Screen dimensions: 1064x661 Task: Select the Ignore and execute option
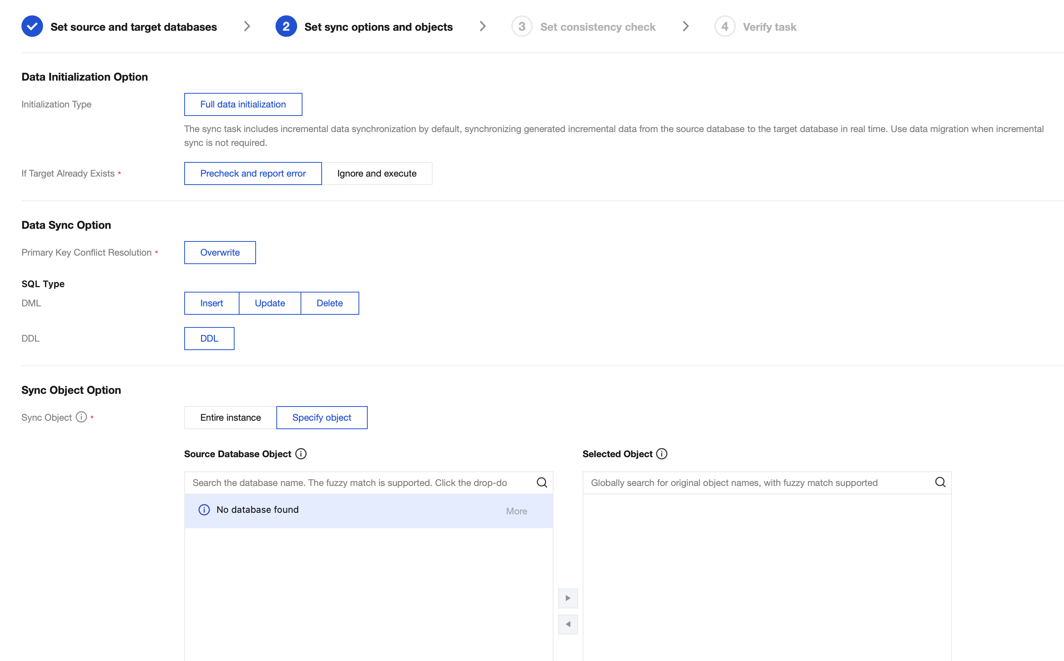(377, 174)
